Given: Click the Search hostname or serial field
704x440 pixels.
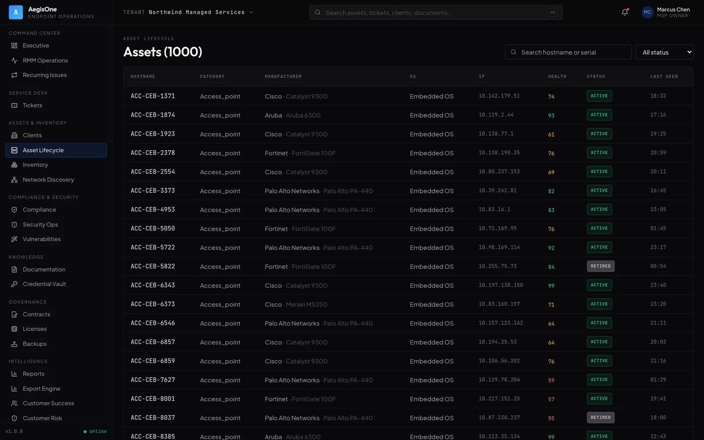Looking at the screenshot, I should pyautogui.click(x=568, y=52).
